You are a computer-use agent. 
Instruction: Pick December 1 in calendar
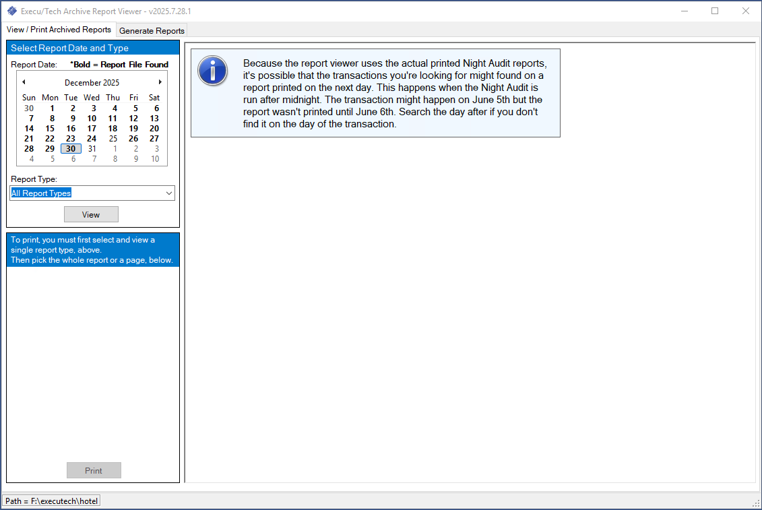pyautogui.click(x=51, y=108)
